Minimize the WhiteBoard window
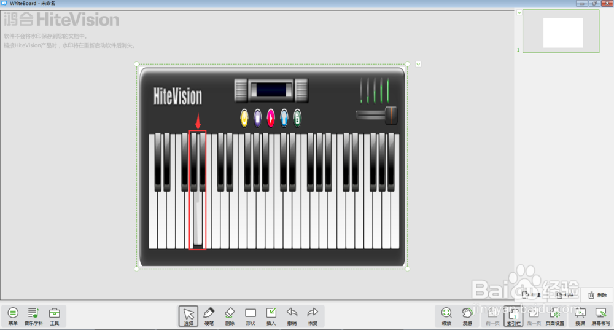Screen dimensions: 614x330 [582, 3]
